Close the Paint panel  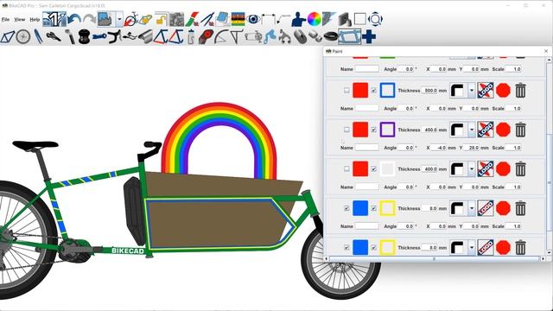click(x=546, y=51)
